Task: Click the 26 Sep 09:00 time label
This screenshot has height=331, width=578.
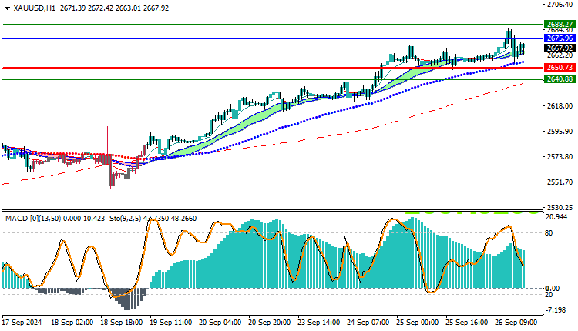Action: click(x=516, y=323)
